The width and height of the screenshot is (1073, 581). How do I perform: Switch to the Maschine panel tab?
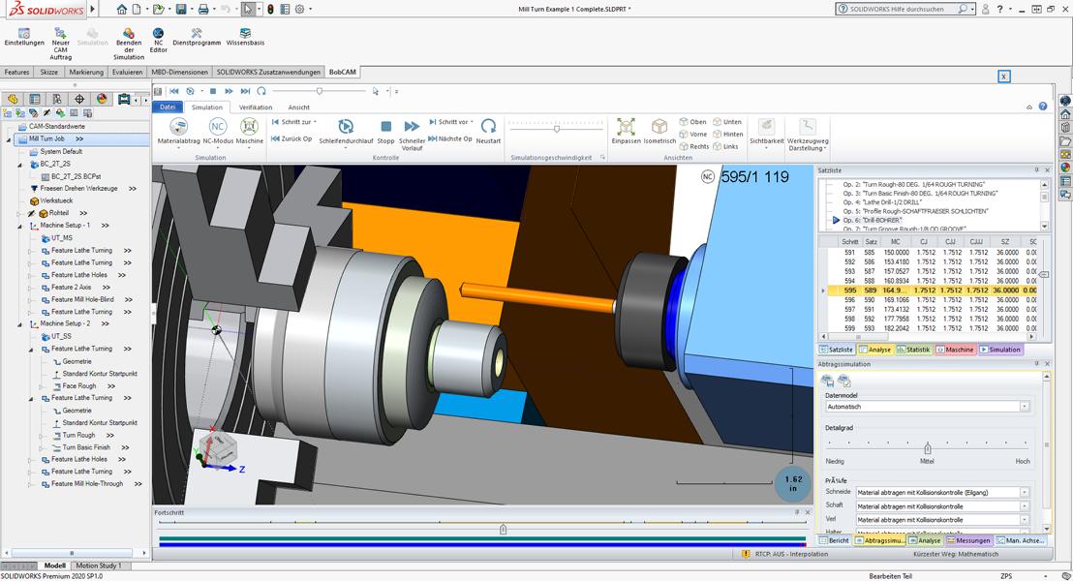(x=955, y=350)
